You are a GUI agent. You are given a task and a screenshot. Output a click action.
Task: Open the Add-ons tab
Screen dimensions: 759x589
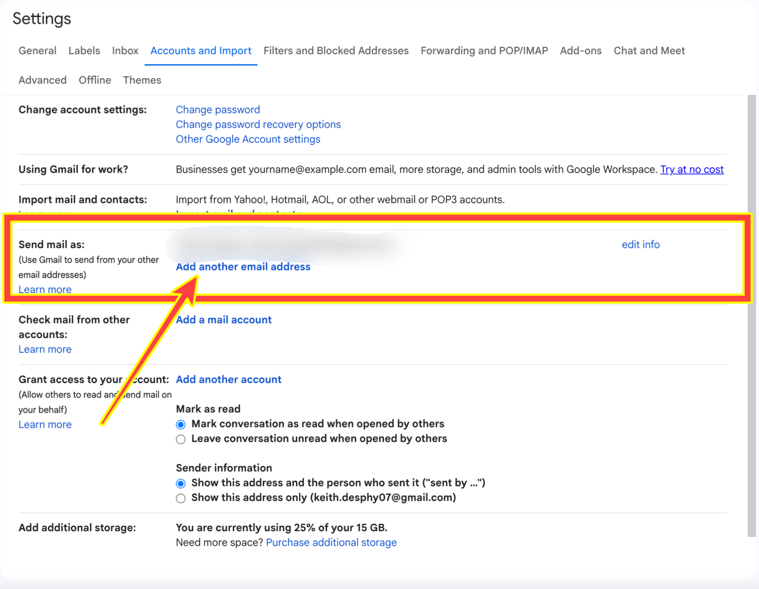[580, 50]
